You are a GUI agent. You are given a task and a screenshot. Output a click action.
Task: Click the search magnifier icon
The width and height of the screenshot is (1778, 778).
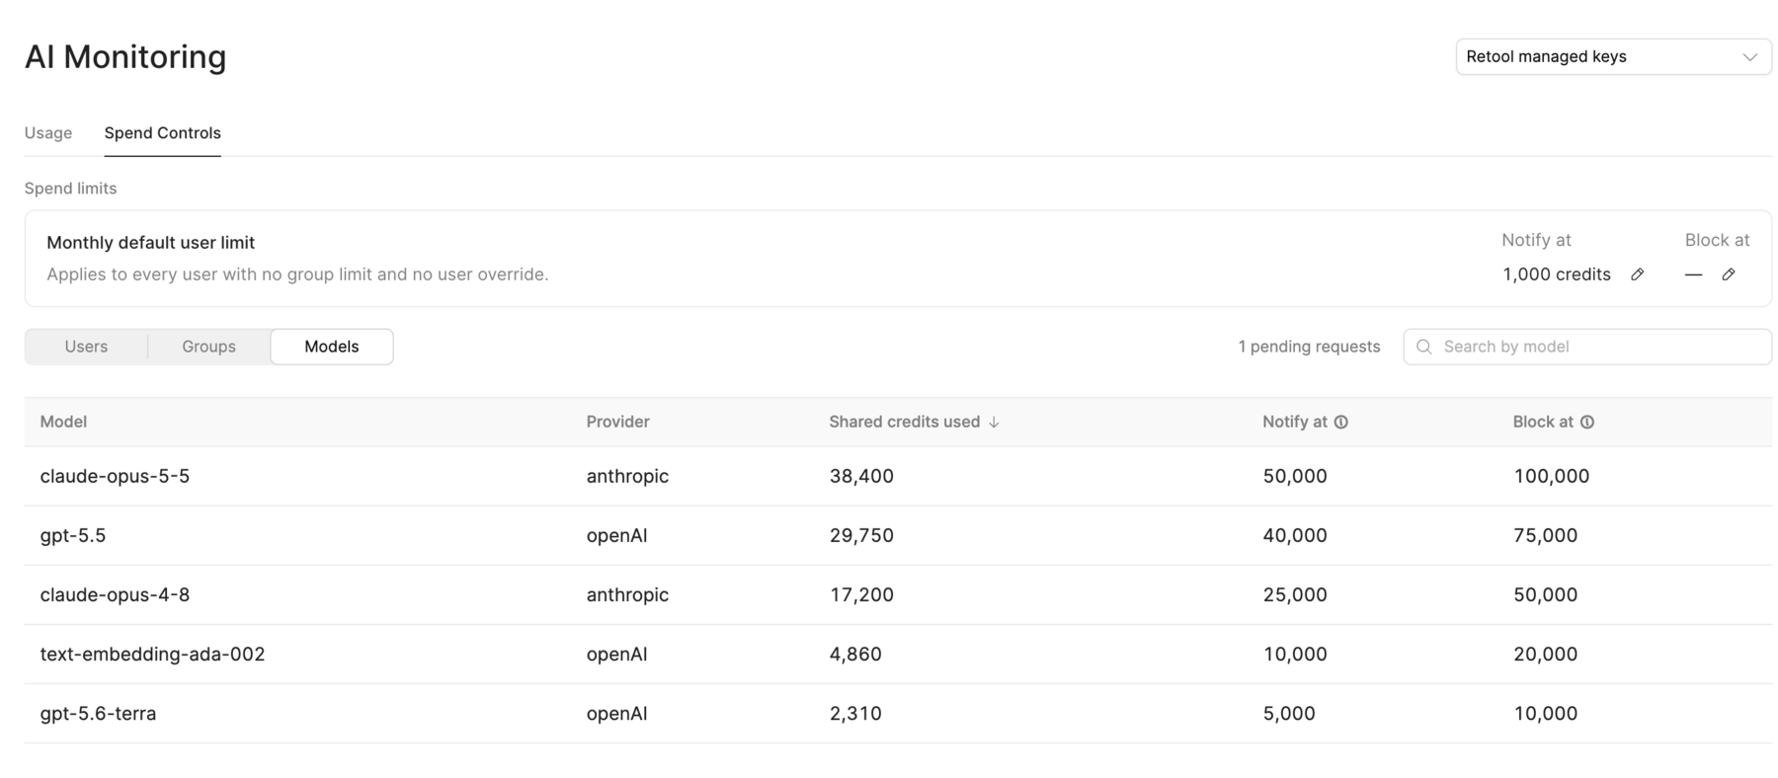pyautogui.click(x=1423, y=347)
